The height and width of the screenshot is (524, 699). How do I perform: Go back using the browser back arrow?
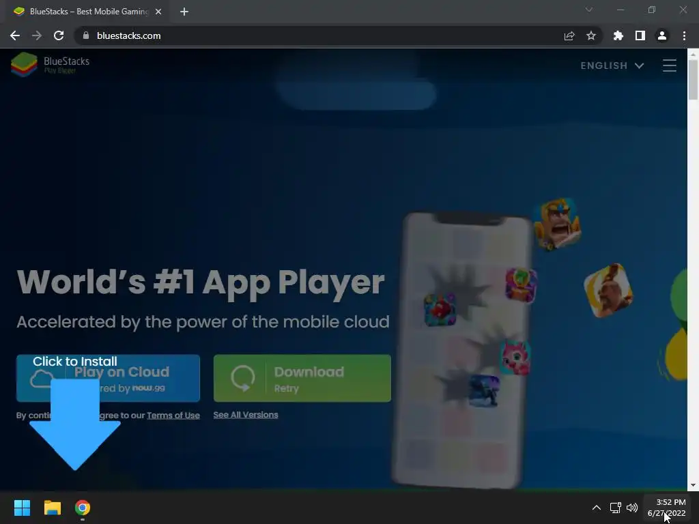click(15, 35)
